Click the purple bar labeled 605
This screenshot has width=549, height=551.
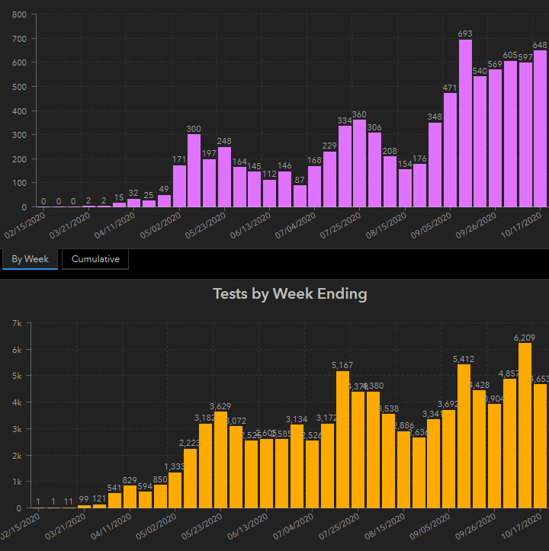pos(510,134)
